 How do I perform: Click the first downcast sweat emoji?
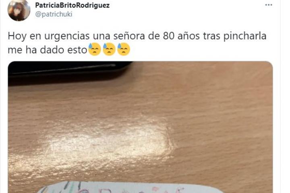pos(95,49)
